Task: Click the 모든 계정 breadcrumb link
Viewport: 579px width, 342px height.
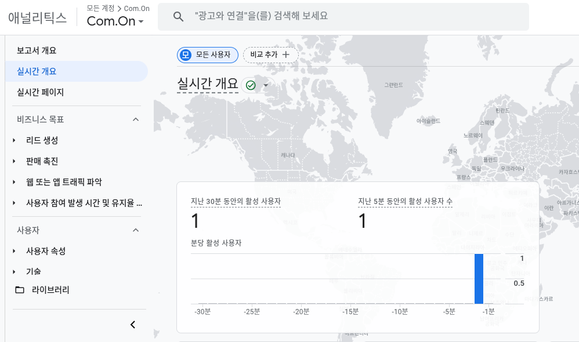Action: [x=100, y=8]
